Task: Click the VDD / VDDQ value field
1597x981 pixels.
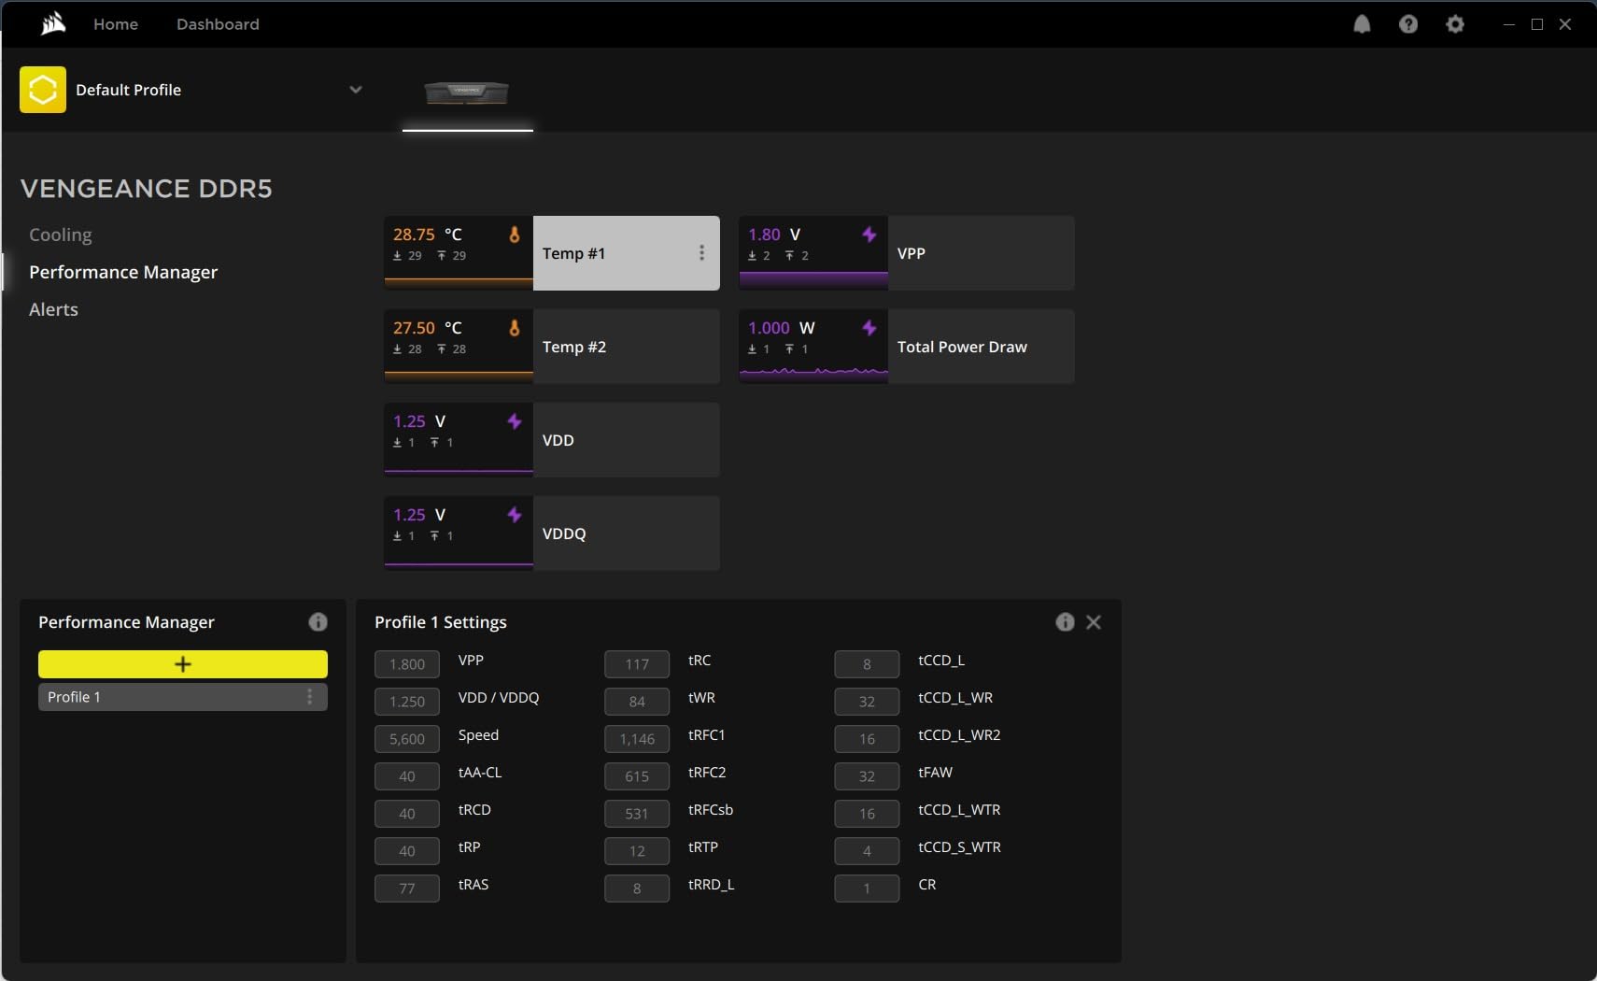Action: click(407, 702)
